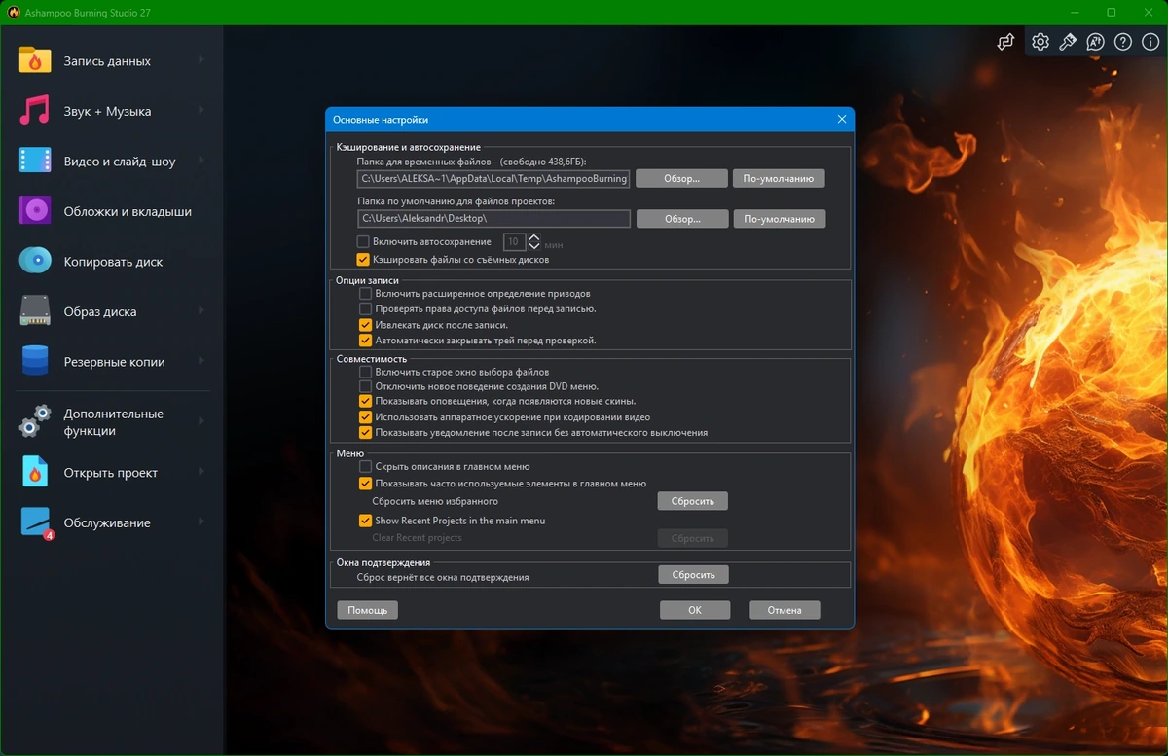Screen dimensions: 1168x756
Task: Select the Открыть проект menu item
Action: pyautogui.click(x=113, y=473)
